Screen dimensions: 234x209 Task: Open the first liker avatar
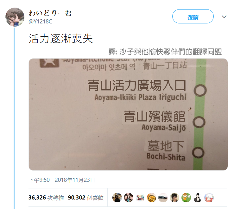pos(117,198)
